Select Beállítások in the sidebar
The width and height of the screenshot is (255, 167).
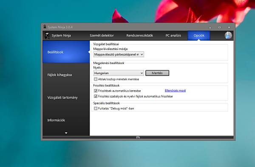(66, 52)
